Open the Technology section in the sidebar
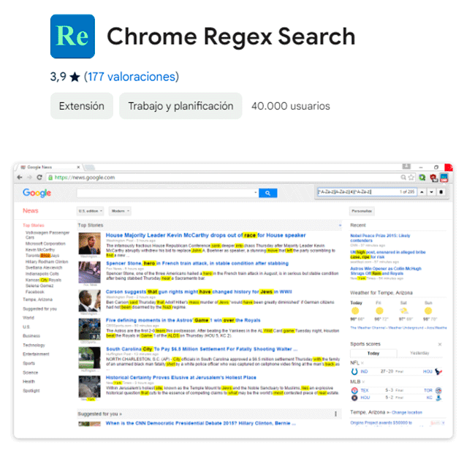Screen dimensions: 475x453 (34, 345)
